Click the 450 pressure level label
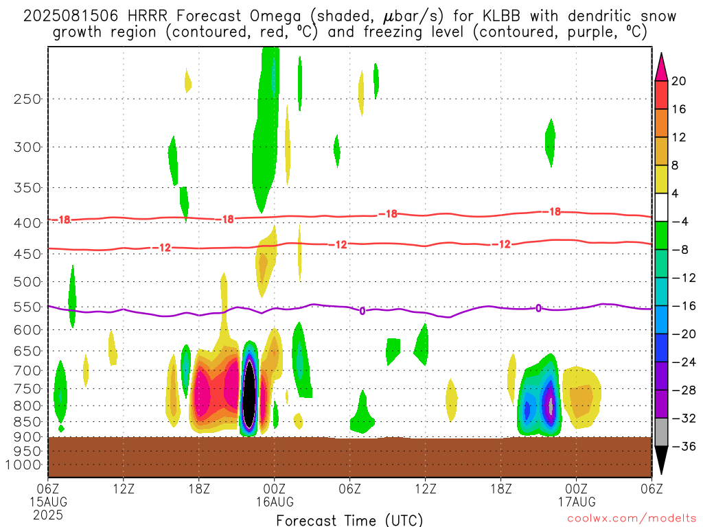Image resolution: width=703 pixels, height=527 pixels. click(27, 254)
